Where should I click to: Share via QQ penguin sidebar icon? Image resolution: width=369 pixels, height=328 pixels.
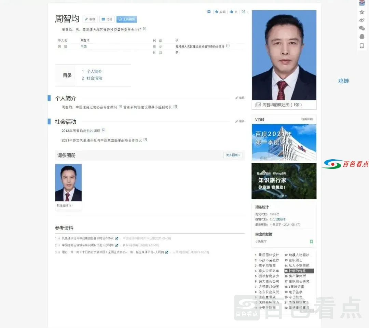pyautogui.click(x=362, y=37)
